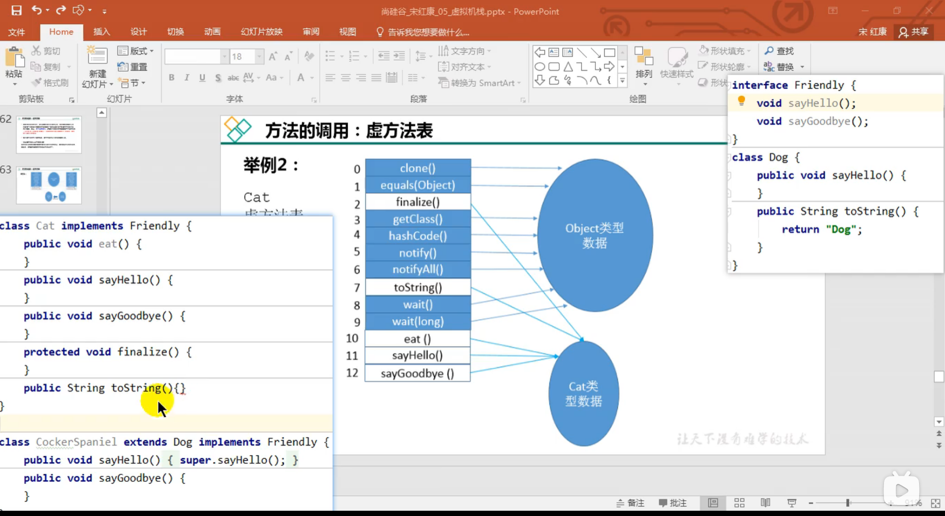Toggle Underline formatting
The height and width of the screenshot is (516, 945).
pos(202,78)
